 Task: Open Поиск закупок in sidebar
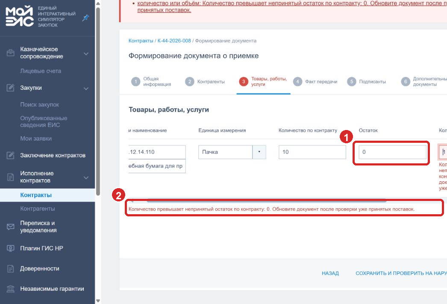40,105
